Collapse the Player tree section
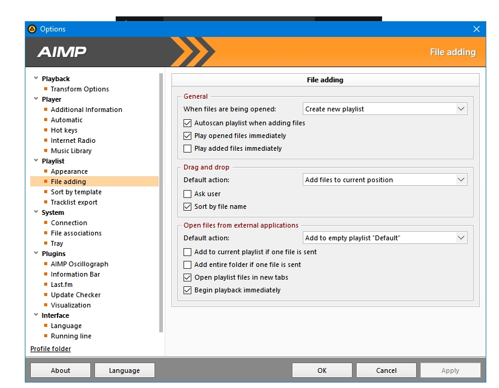499x388 pixels. pos(36,99)
